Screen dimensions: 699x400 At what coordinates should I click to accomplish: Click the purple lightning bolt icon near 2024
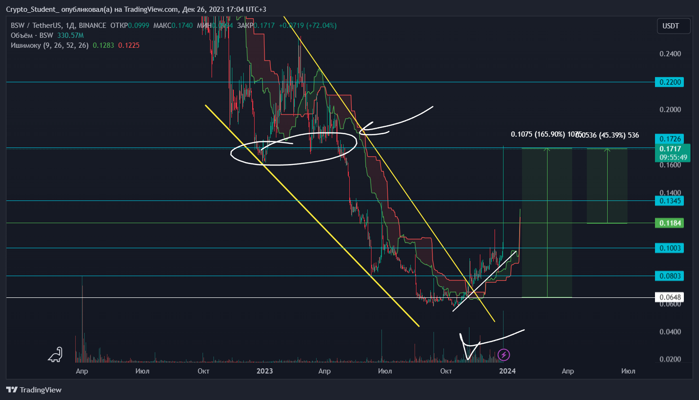point(504,356)
